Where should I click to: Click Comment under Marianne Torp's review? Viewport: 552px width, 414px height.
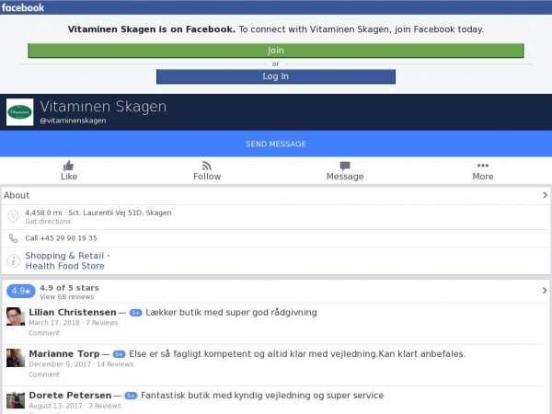pyautogui.click(x=44, y=374)
